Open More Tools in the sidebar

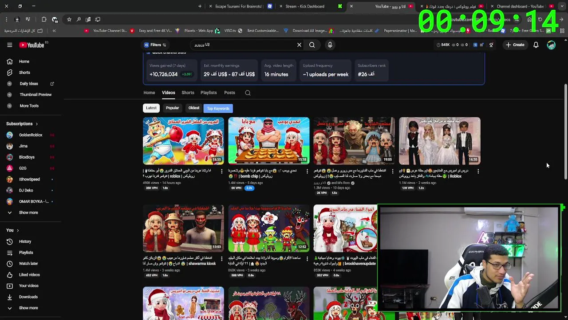30,106
